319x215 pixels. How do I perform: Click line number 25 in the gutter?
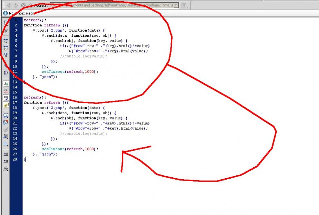point(15,144)
